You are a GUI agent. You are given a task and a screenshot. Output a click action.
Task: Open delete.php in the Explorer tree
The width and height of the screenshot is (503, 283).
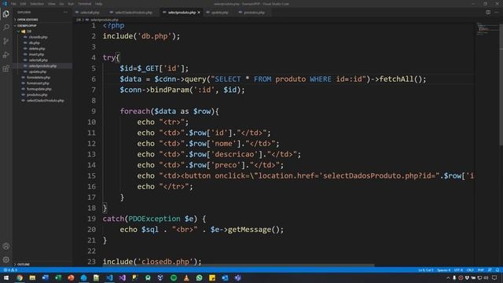[37, 49]
